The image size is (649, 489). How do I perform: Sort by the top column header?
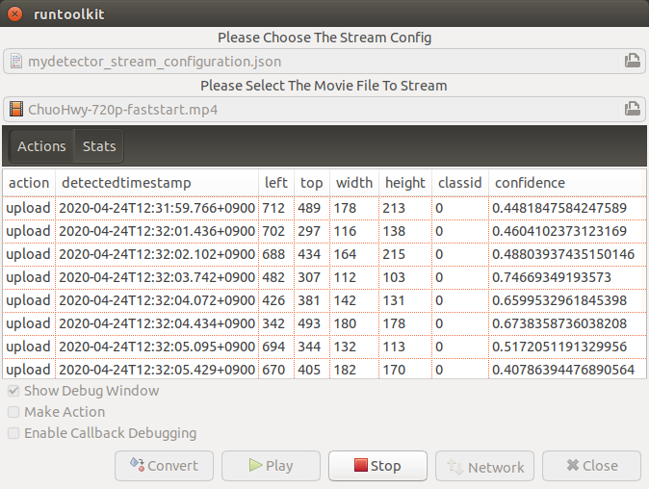[x=312, y=183]
